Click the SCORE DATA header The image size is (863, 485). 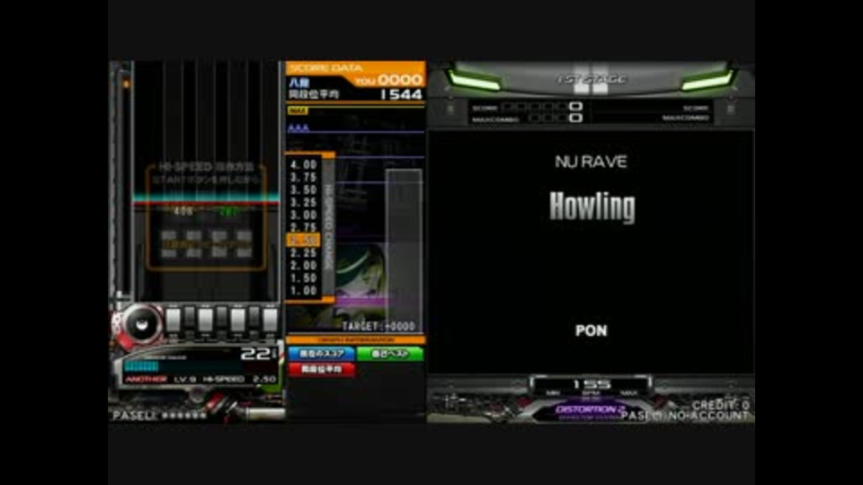pyautogui.click(x=325, y=68)
